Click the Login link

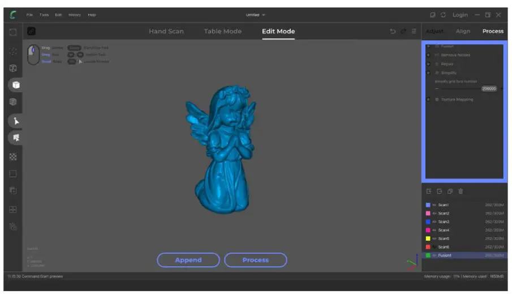pyautogui.click(x=460, y=15)
